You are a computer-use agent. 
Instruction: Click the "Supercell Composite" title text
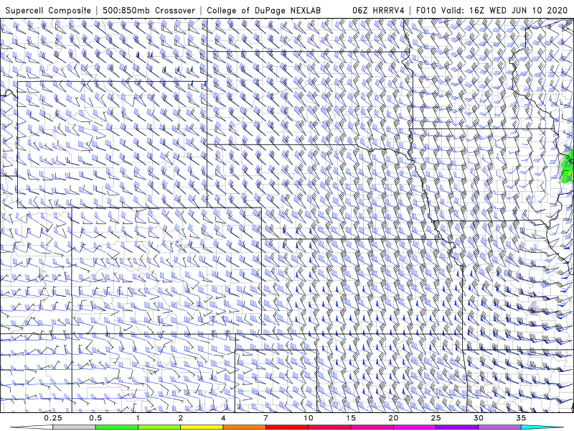point(48,10)
